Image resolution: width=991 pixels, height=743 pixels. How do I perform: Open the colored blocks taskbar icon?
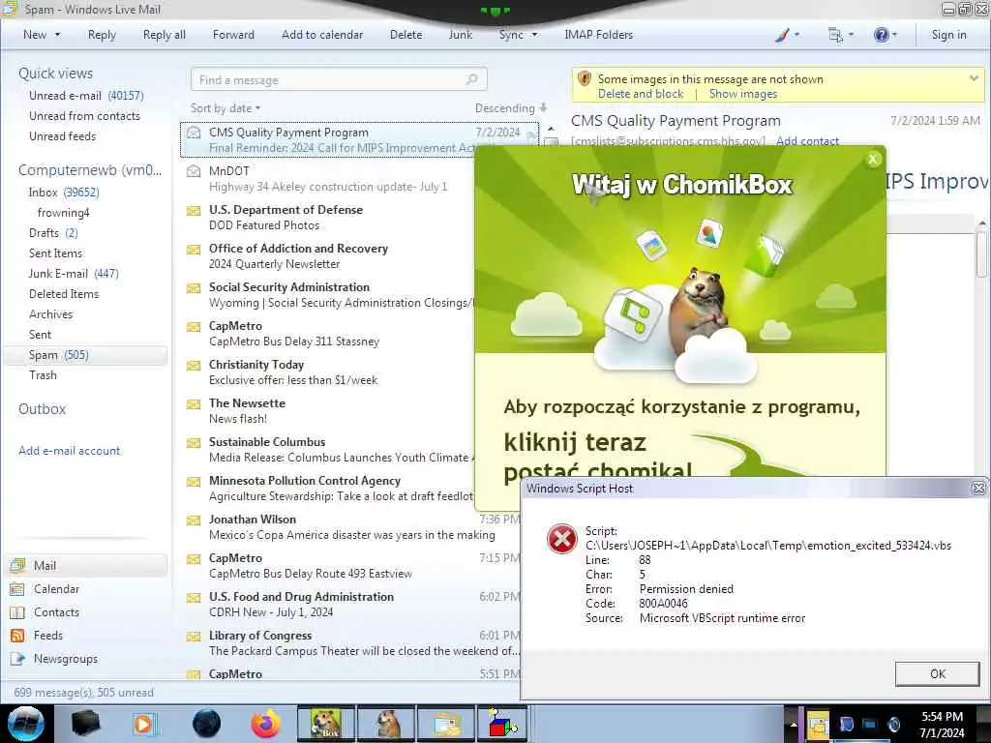(502, 724)
